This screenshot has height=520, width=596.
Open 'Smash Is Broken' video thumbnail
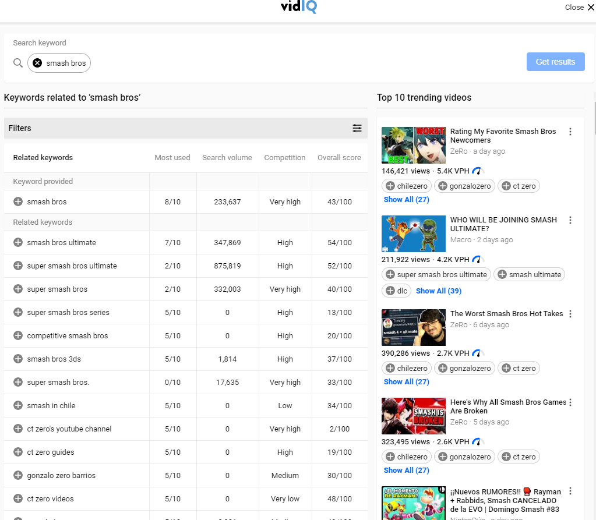pyautogui.click(x=414, y=416)
